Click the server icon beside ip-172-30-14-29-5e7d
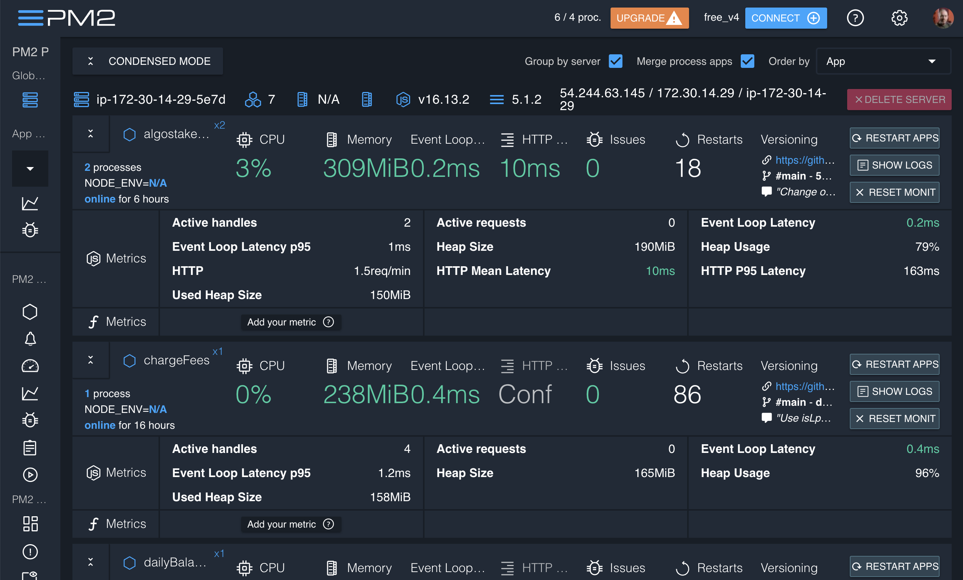Image resolution: width=963 pixels, height=580 pixels. point(81,100)
